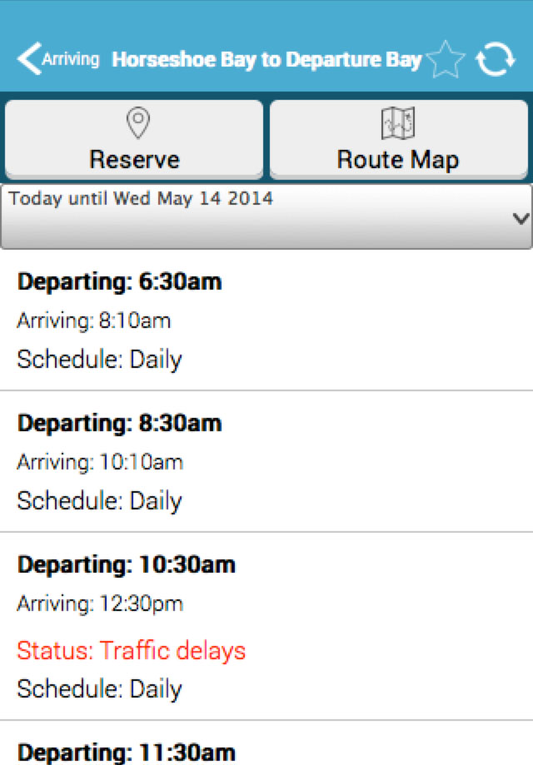533x765 pixels.
Task: Click 'Schedule: Daily' under the 8:30am sailing
Action: [99, 501]
